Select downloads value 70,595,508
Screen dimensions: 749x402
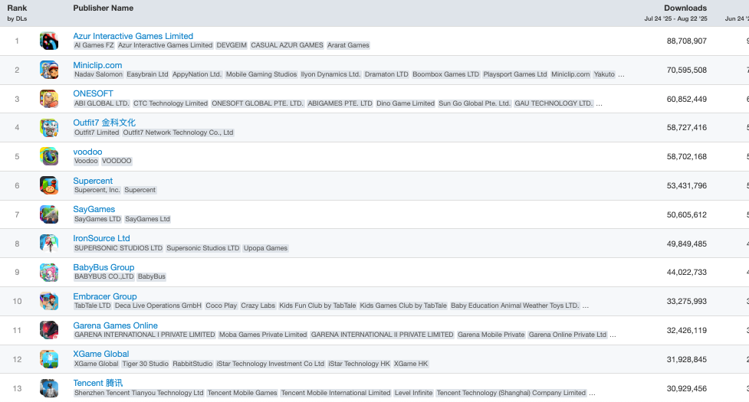(687, 70)
